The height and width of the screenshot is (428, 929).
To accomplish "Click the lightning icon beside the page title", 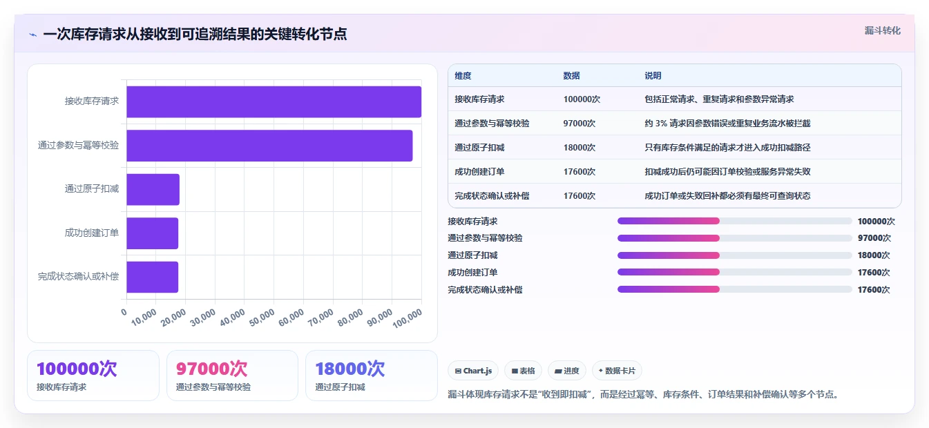I will (32, 34).
